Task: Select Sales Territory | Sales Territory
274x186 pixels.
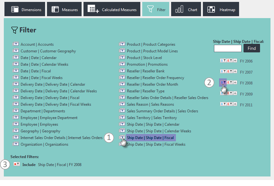Action: [x=152, y=118]
